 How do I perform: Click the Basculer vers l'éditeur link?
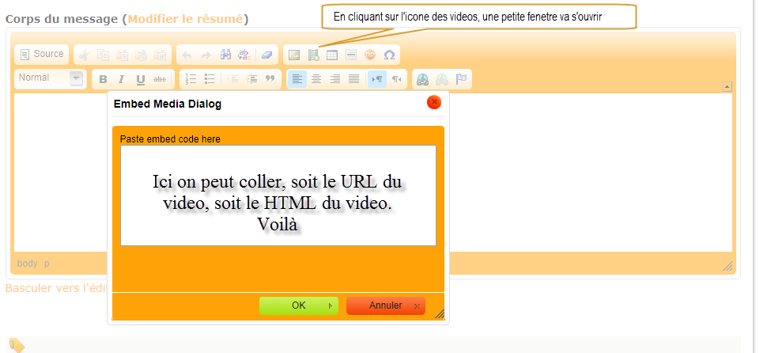point(57,289)
